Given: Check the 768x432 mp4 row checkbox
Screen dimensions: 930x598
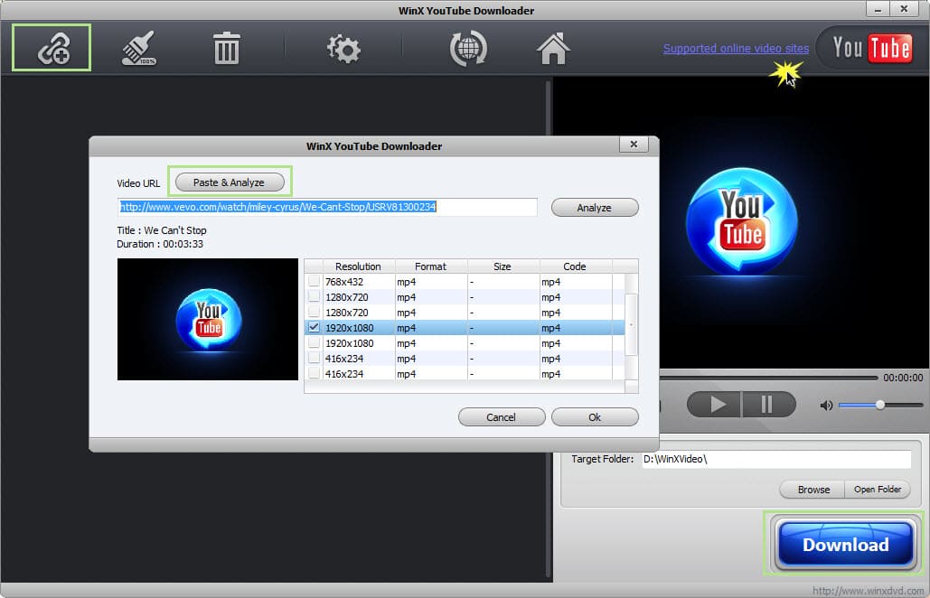Looking at the screenshot, I should point(314,282).
